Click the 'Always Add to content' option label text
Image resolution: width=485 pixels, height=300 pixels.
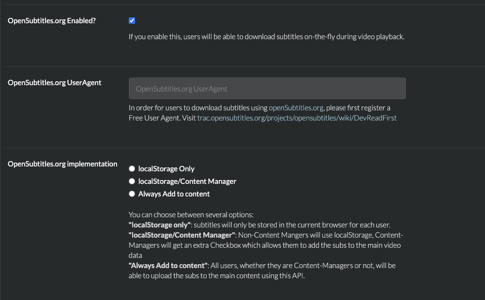pos(174,194)
